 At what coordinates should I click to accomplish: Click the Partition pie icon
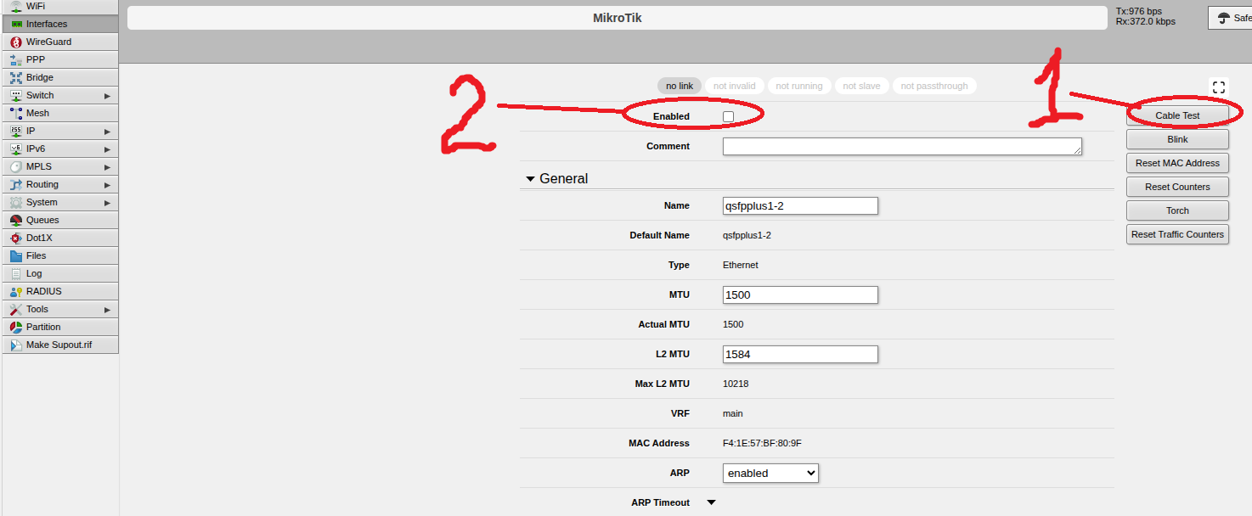click(x=16, y=327)
